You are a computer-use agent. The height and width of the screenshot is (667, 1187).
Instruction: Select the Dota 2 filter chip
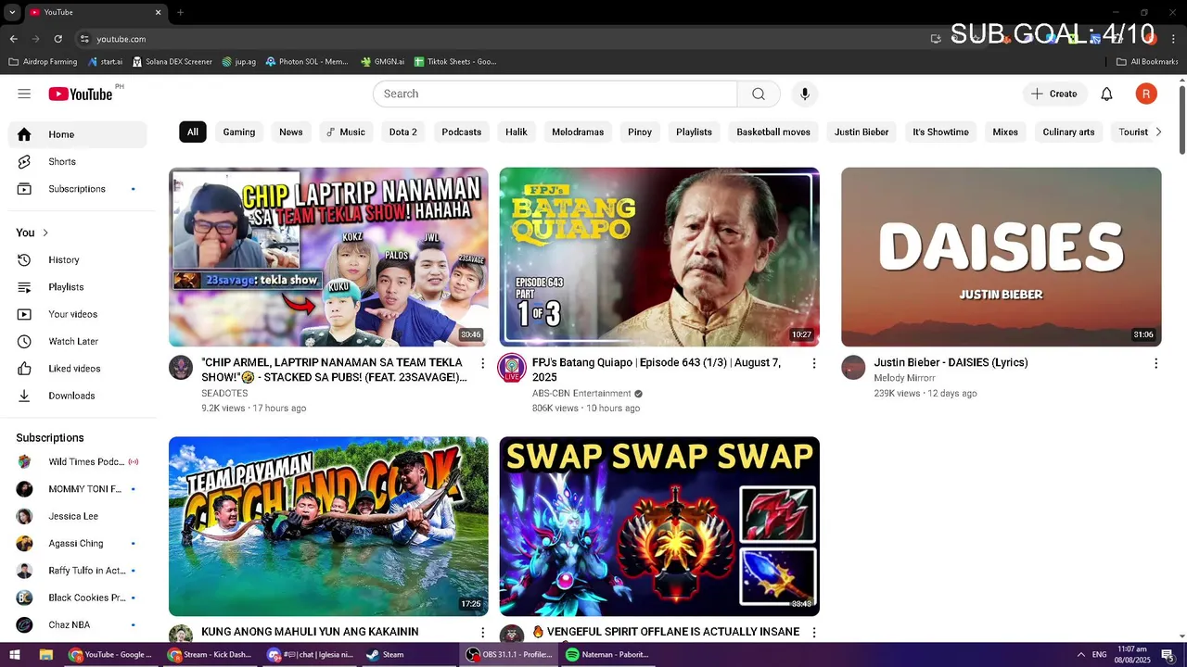tap(402, 132)
